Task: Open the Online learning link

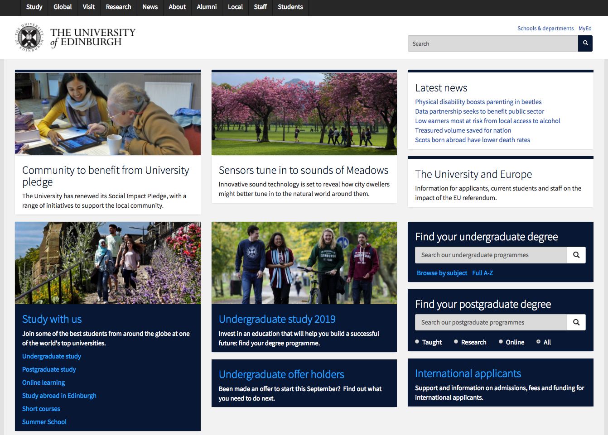Action: click(43, 382)
